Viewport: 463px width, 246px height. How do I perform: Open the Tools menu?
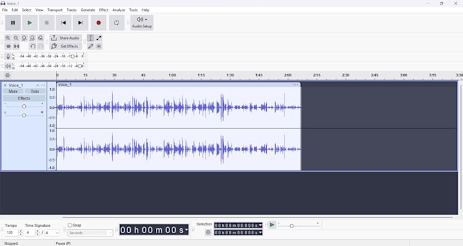pyautogui.click(x=133, y=10)
